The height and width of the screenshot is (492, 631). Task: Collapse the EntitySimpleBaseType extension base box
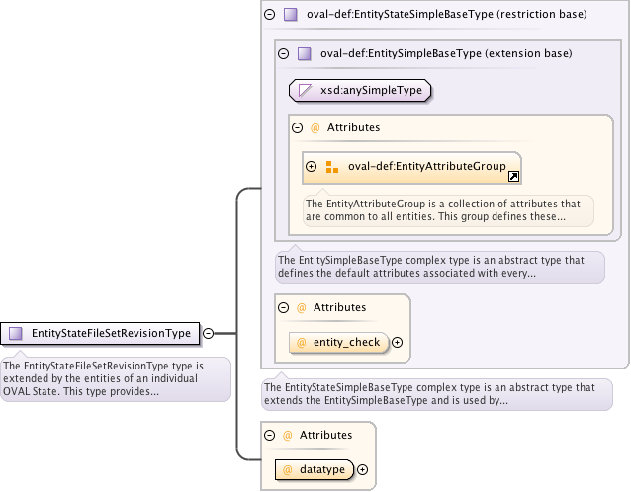point(284,53)
